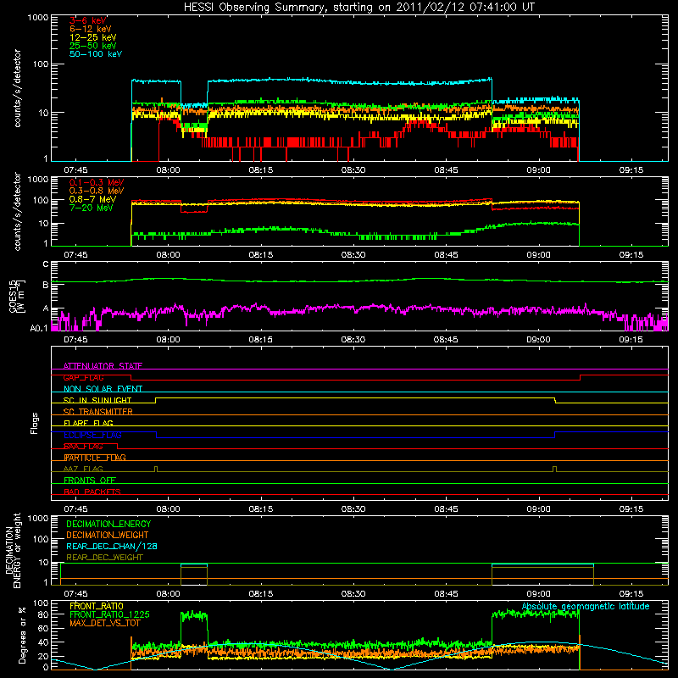The width and height of the screenshot is (678, 678).
Task: Click the NON_SOLAR_EVENT flag label
Action: pos(103,389)
